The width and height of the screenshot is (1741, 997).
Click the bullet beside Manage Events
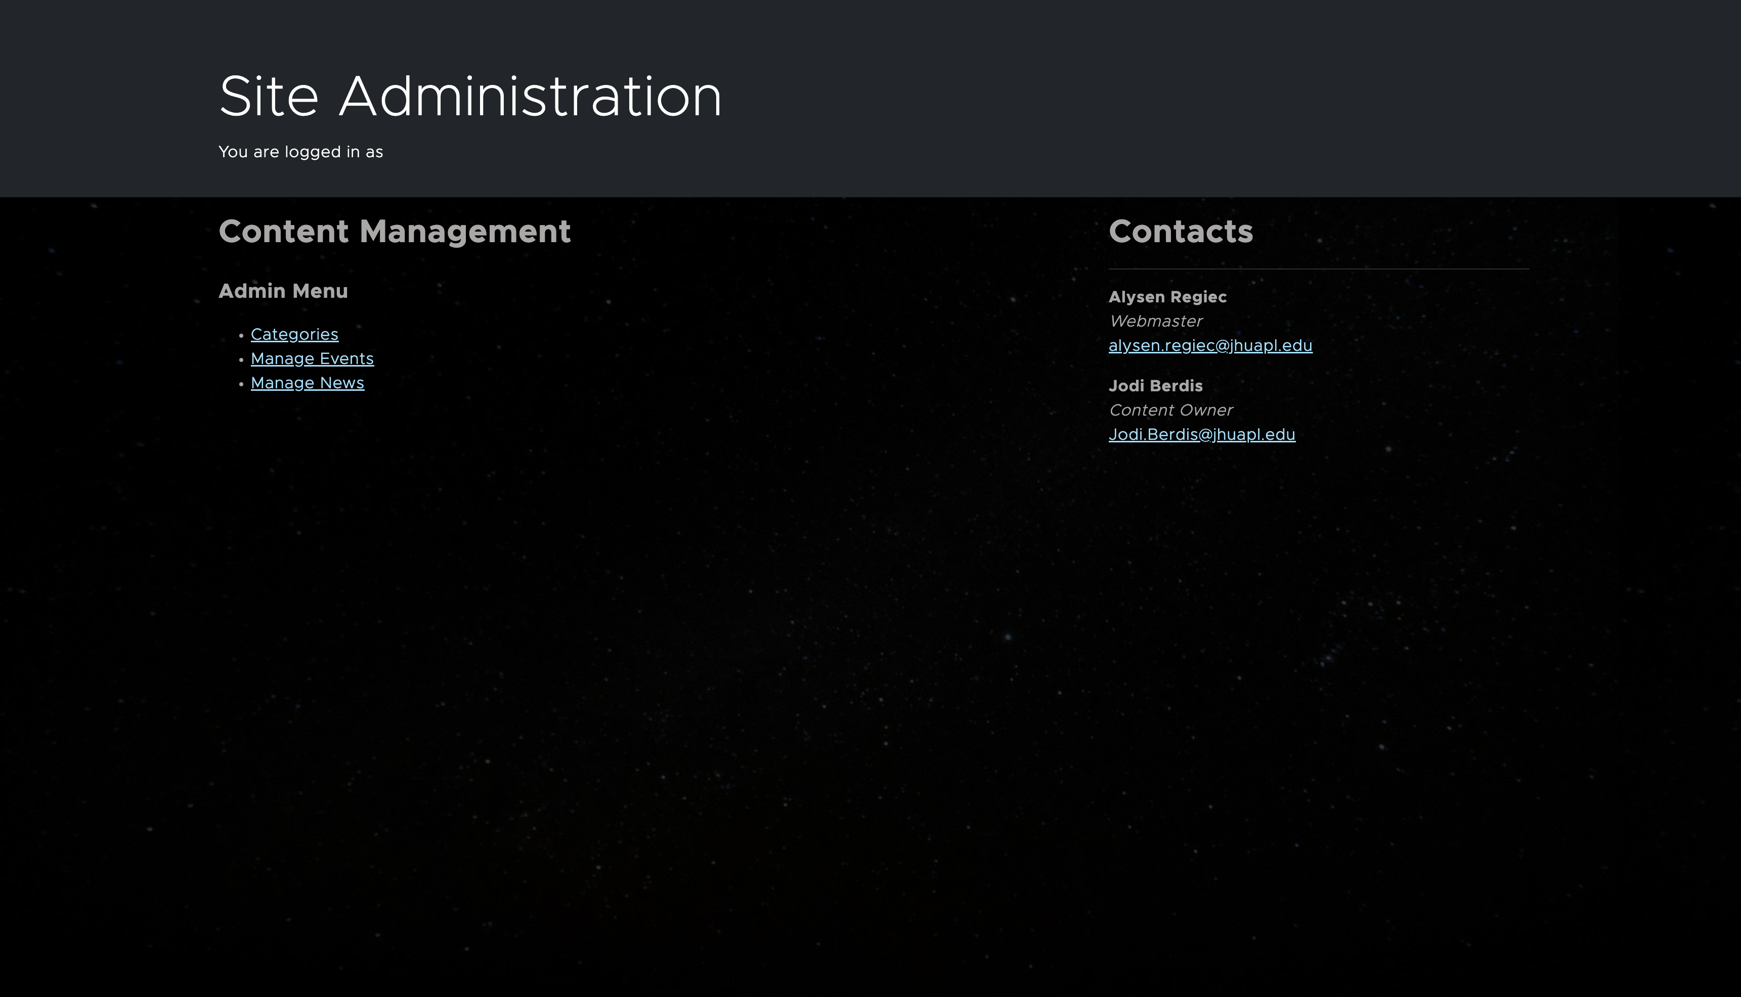pyautogui.click(x=241, y=360)
